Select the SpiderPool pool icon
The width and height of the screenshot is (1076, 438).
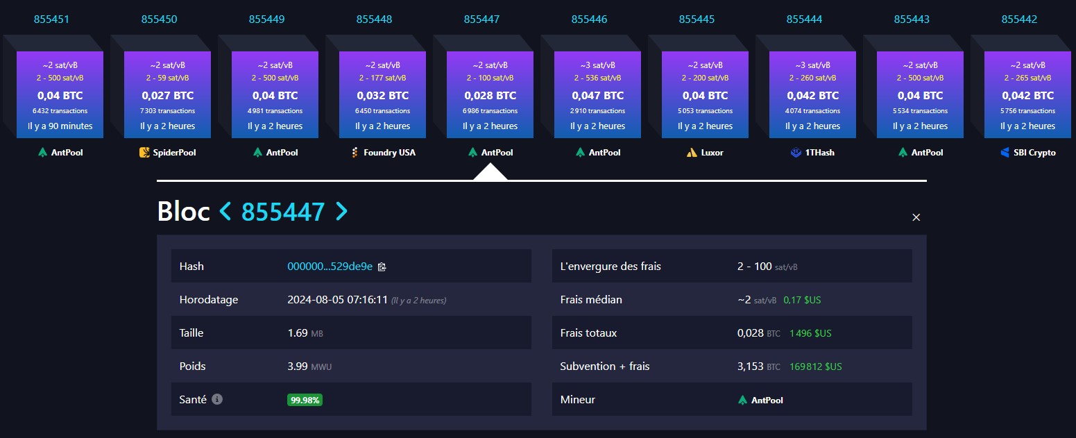(143, 152)
